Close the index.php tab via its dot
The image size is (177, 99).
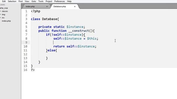click(47, 7)
